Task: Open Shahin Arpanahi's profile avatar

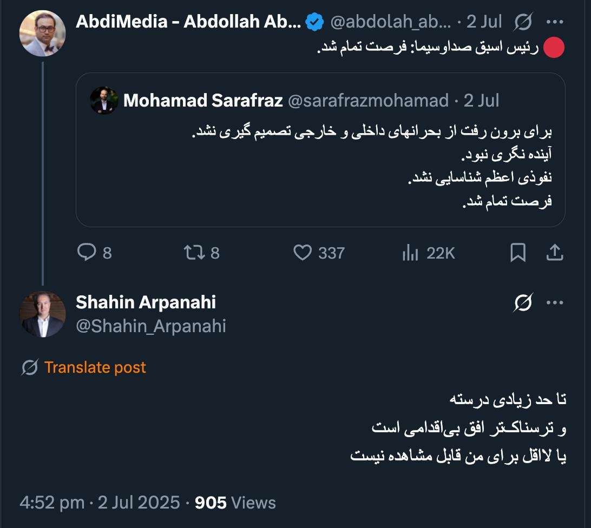Action: click(x=42, y=314)
